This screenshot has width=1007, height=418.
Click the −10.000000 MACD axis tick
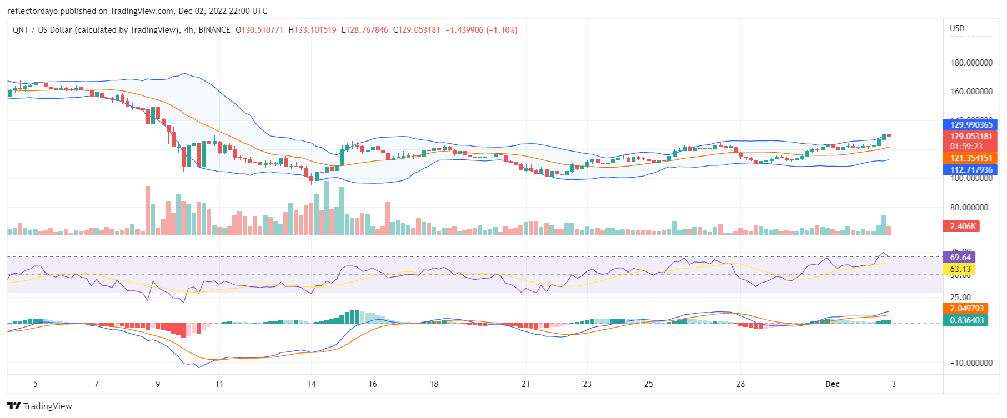(x=971, y=363)
